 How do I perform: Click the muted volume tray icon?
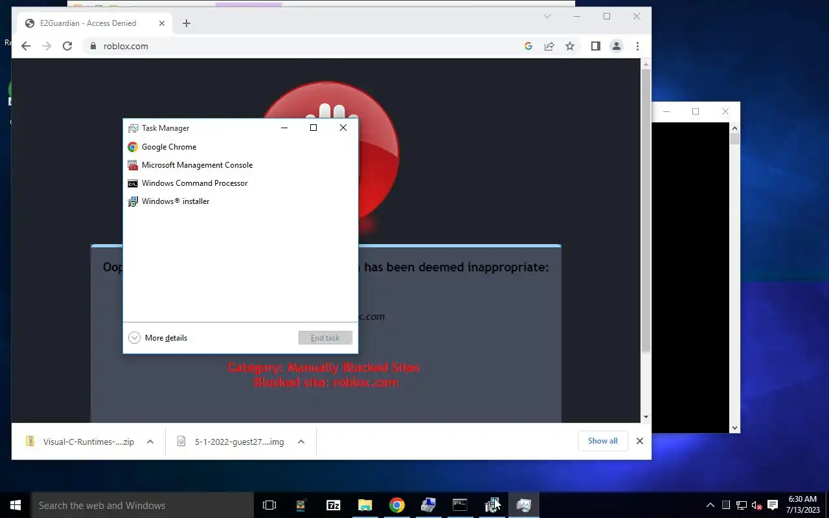tap(756, 505)
